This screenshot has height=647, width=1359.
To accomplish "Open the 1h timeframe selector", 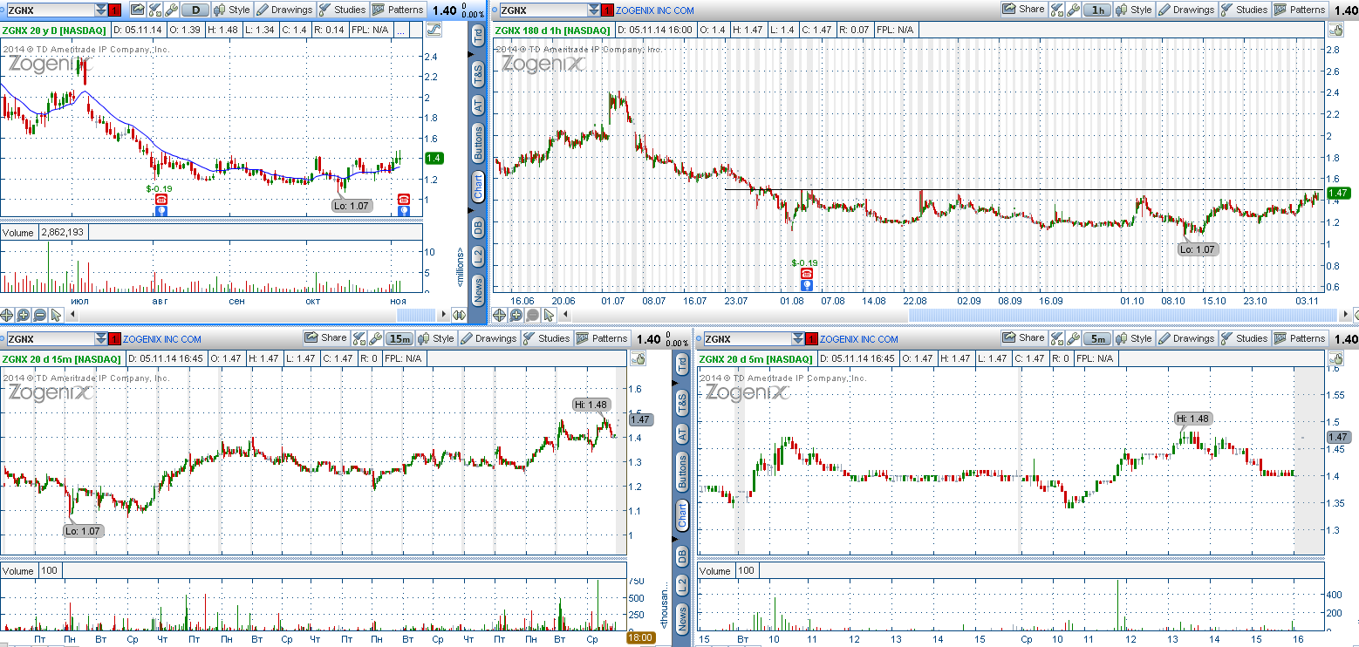I will pos(1097,10).
